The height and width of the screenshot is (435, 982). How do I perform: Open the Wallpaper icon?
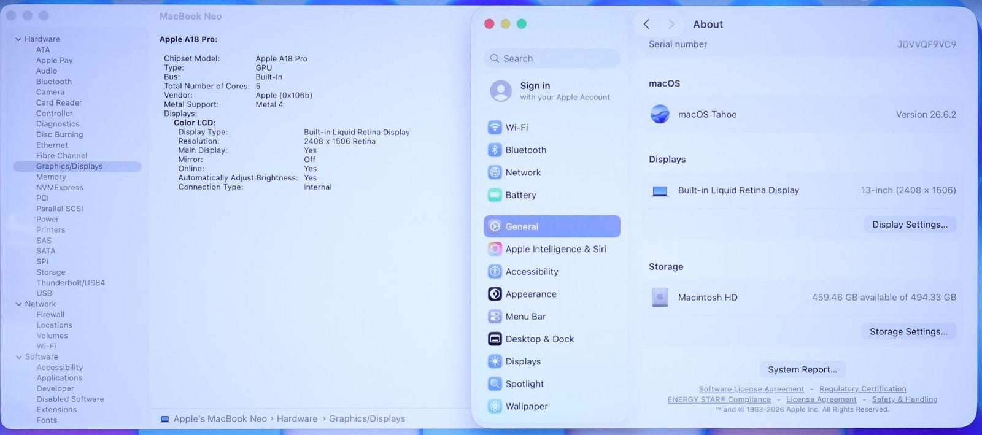[x=495, y=406]
